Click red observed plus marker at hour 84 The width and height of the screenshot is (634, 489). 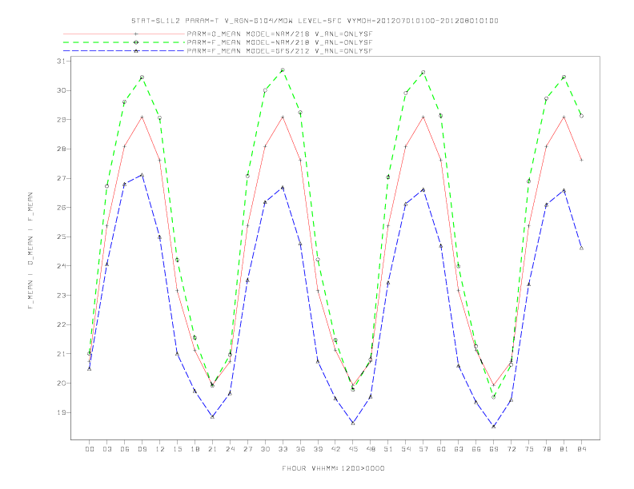point(581,160)
